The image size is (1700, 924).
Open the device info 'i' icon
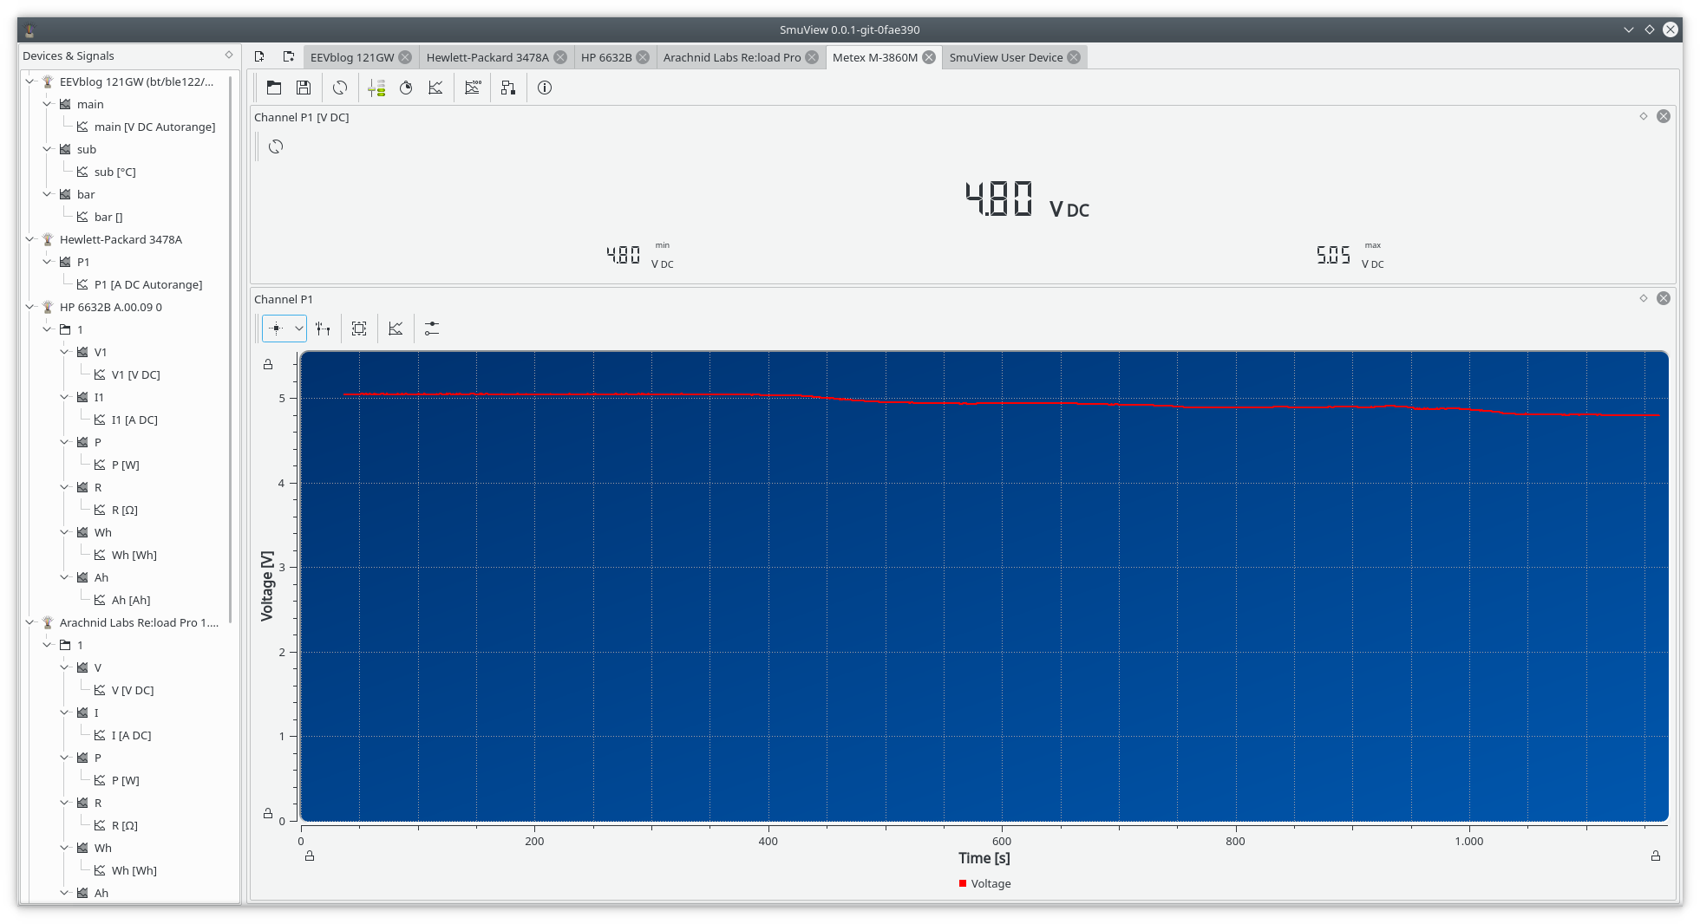point(545,88)
